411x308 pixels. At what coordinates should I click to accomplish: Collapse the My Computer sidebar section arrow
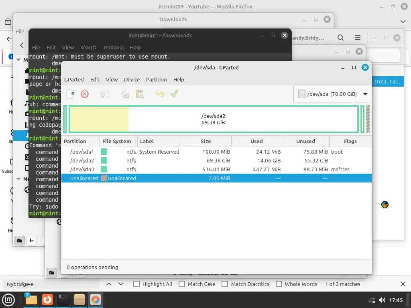click(18, 60)
